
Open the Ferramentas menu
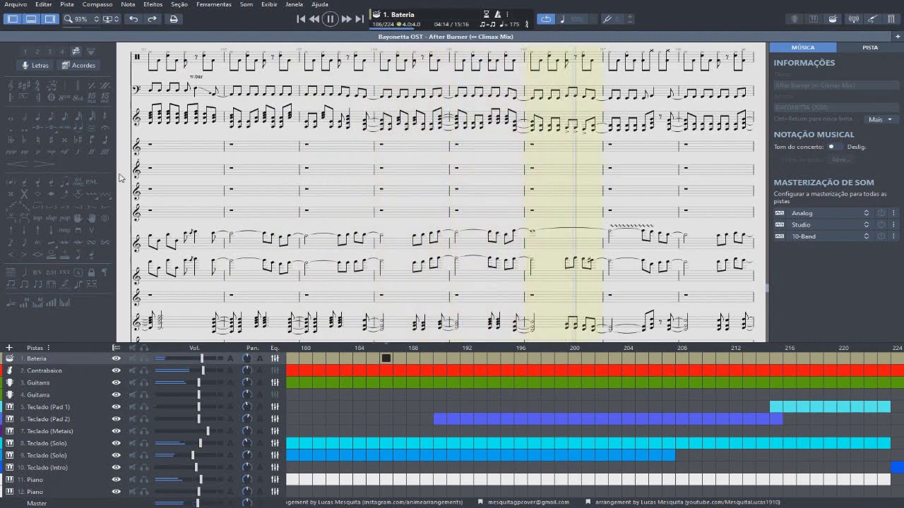point(214,4)
